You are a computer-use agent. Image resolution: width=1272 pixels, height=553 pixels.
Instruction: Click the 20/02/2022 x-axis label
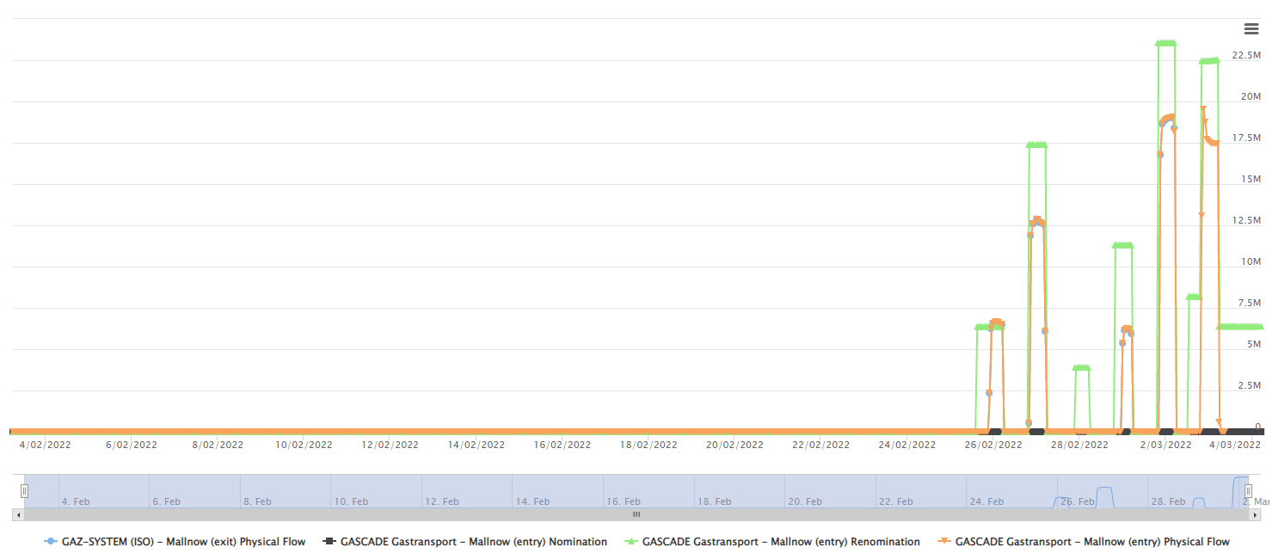(x=734, y=445)
